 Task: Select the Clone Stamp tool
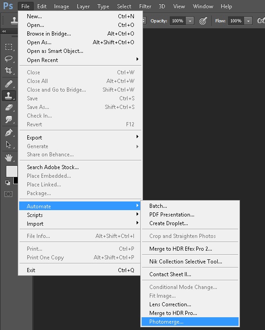pos(9,96)
